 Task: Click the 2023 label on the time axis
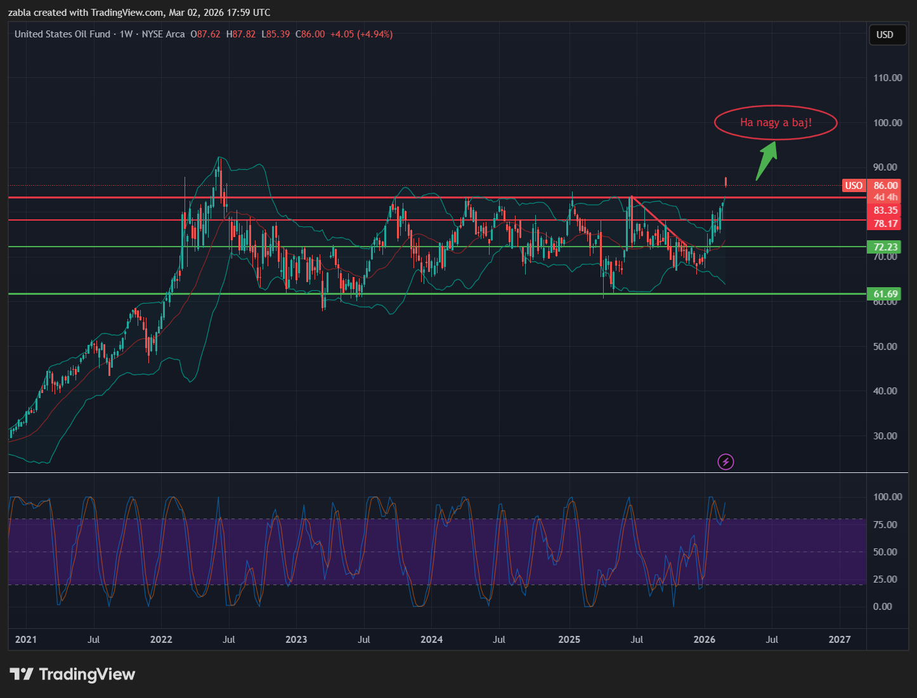click(x=296, y=639)
